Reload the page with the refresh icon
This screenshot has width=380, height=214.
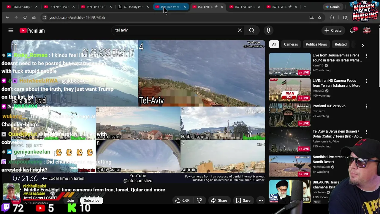[25, 18]
